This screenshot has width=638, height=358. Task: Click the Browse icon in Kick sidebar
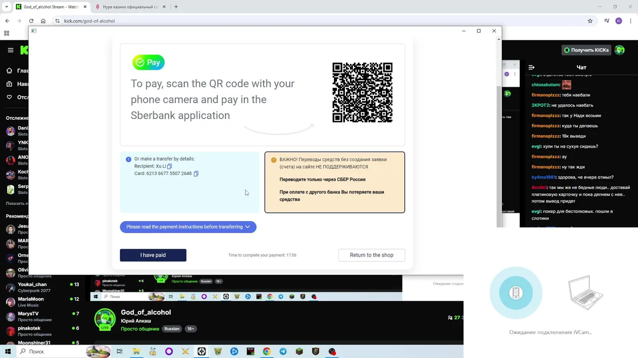click(x=9, y=84)
